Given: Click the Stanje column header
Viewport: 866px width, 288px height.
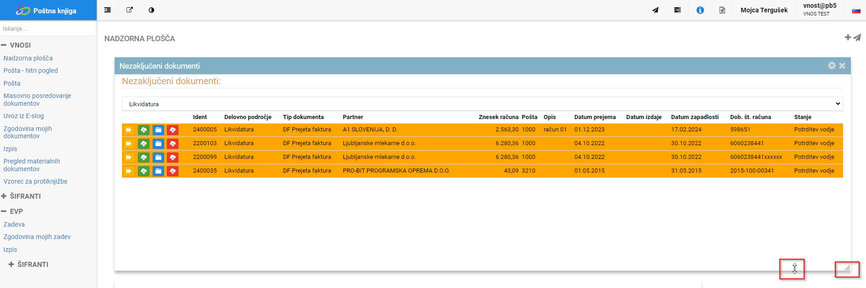Looking at the screenshot, I should tap(803, 117).
